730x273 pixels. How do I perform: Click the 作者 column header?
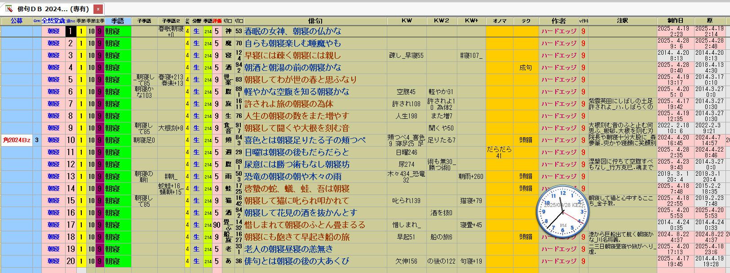(559, 21)
